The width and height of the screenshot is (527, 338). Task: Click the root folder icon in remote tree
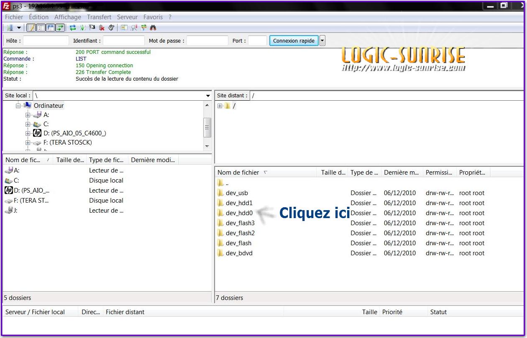(228, 106)
